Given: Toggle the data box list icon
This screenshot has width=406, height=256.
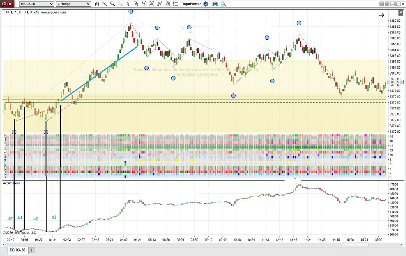Looking at the screenshot, I should click(x=175, y=4).
